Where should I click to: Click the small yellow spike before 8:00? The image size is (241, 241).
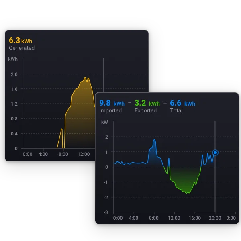pyautogui.click(x=61, y=129)
